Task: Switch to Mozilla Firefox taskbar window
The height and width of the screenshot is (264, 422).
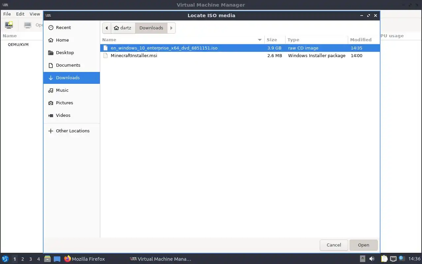Action: tap(84, 259)
